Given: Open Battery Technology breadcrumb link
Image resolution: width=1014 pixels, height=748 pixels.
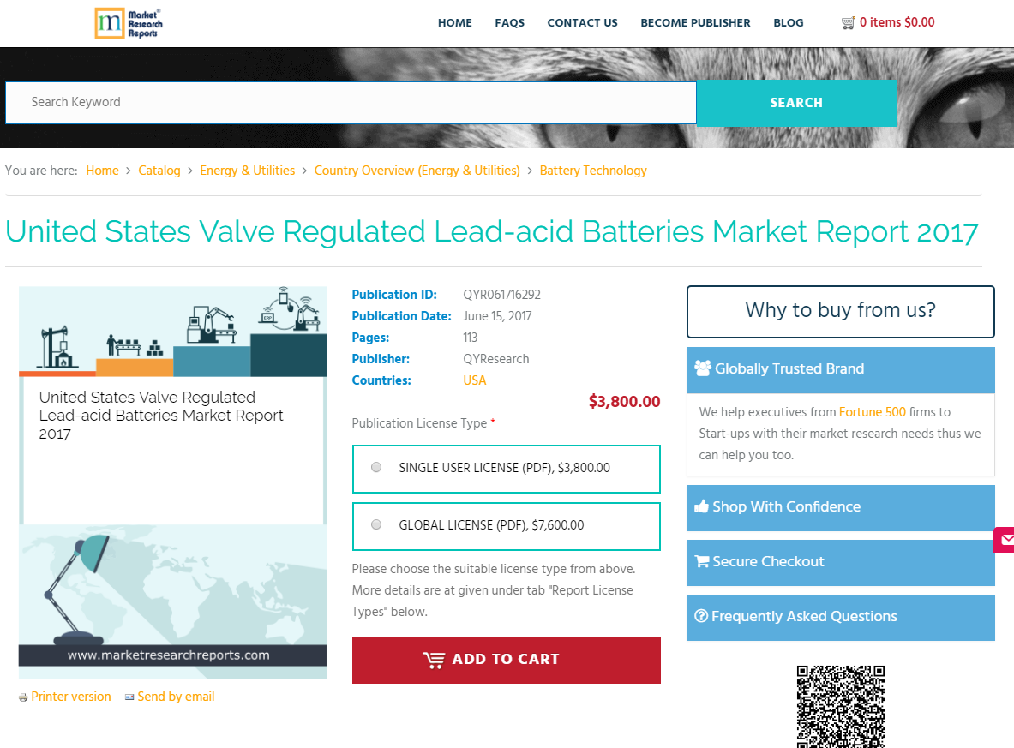Looking at the screenshot, I should [593, 171].
